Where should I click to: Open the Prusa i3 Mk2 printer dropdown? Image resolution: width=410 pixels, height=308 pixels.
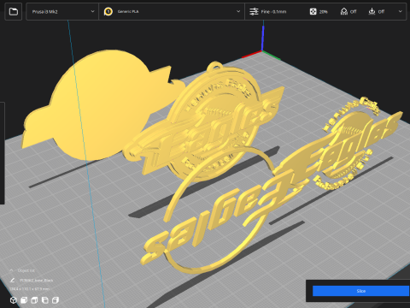pyautogui.click(x=62, y=12)
